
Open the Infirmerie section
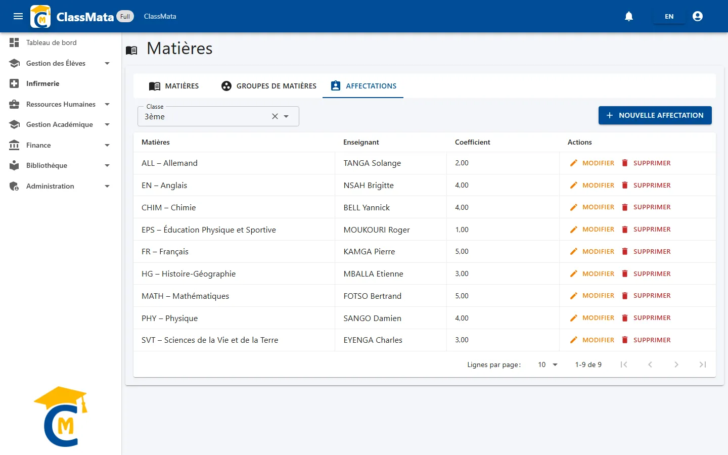(61, 83)
